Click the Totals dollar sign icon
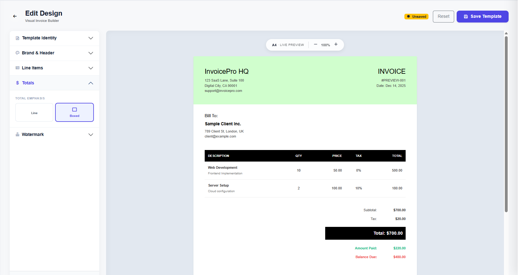Screen dimensions: 518x275 pos(18,83)
